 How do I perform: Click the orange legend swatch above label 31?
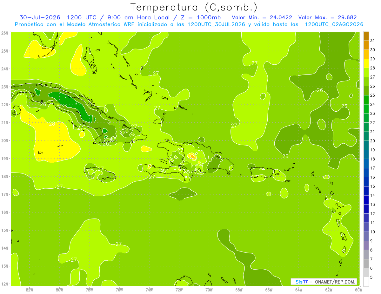(x=366, y=36)
